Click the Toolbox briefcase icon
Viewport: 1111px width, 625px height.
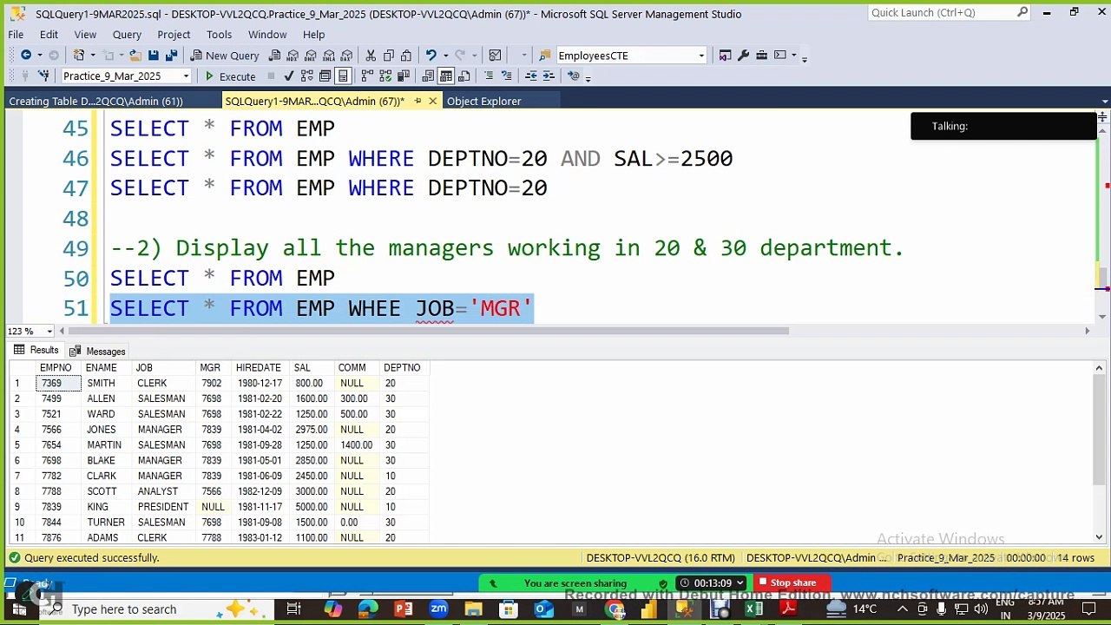click(761, 55)
